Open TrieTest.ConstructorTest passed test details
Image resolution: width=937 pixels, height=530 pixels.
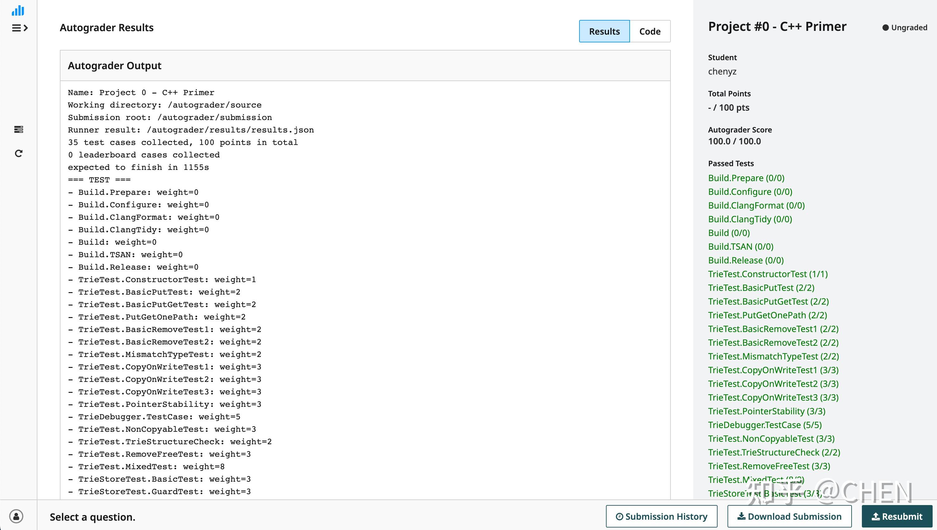coord(767,274)
